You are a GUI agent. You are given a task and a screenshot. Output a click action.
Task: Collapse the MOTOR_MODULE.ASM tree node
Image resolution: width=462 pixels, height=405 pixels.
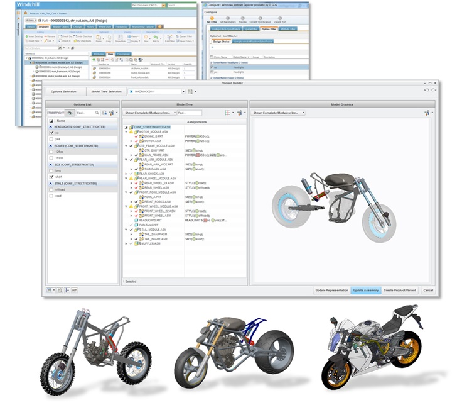click(x=126, y=131)
